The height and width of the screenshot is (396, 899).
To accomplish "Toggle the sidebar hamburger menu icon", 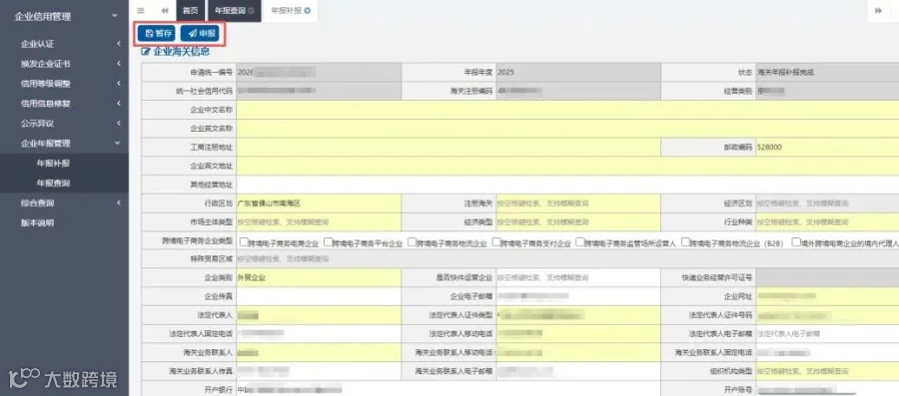I will tap(141, 10).
